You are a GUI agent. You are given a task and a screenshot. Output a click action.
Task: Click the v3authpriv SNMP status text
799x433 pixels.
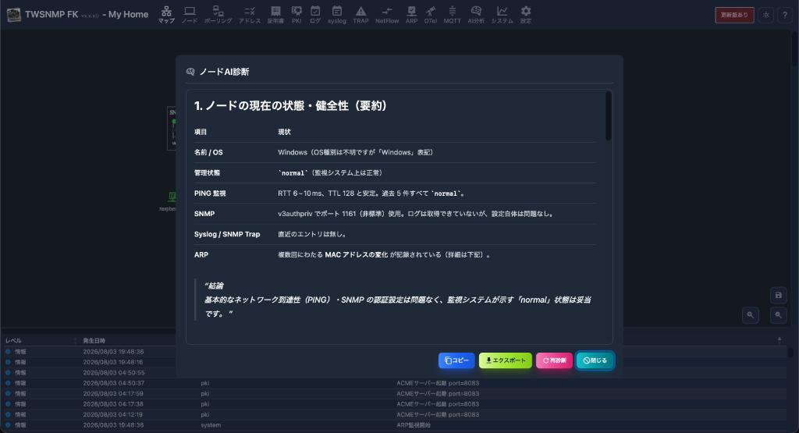click(x=417, y=214)
